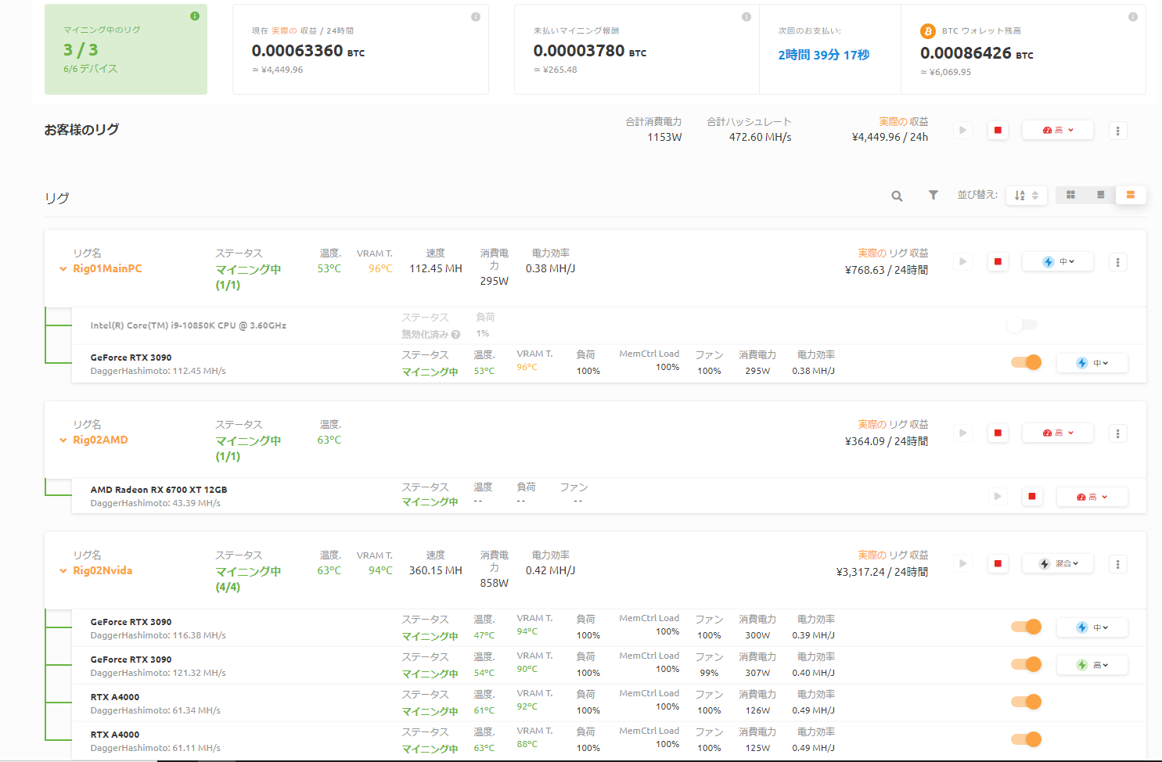Click play button for Rig02AMD rig
The height and width of the screenshot is (762, 1162).
[963, 433]
